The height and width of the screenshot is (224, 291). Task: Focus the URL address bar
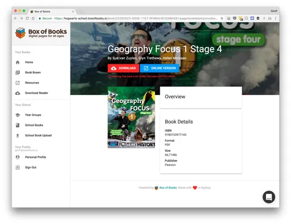[x=131, y=18]
